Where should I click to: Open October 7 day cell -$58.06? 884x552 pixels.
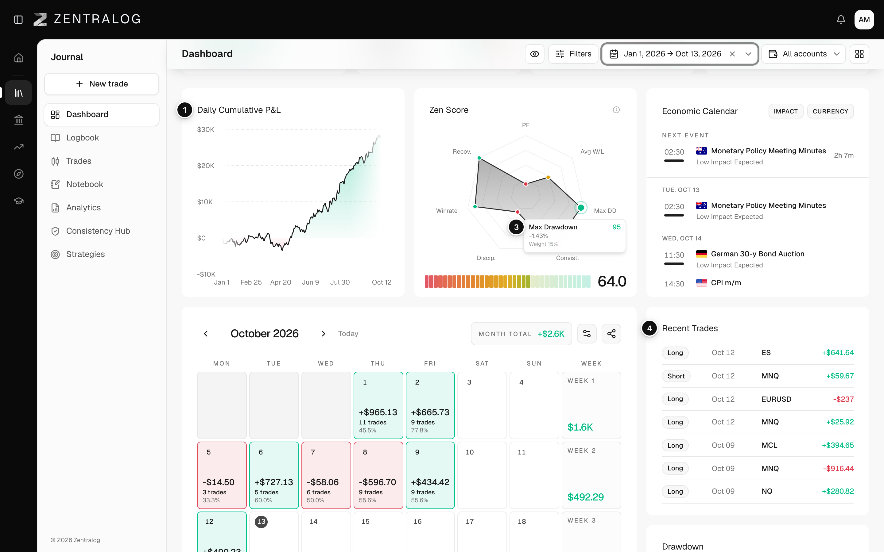(326, 475)
